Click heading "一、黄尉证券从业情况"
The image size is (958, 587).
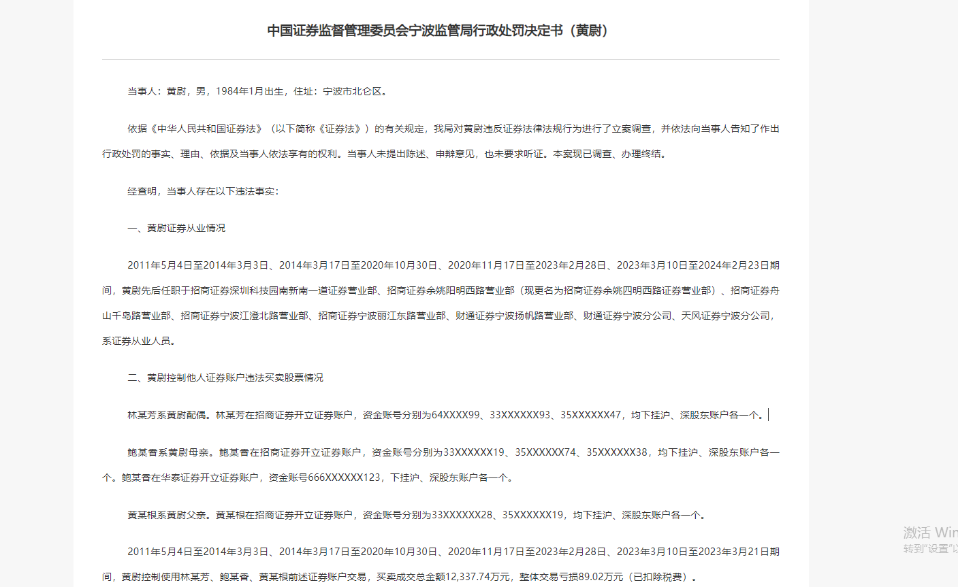coord(176,228)
